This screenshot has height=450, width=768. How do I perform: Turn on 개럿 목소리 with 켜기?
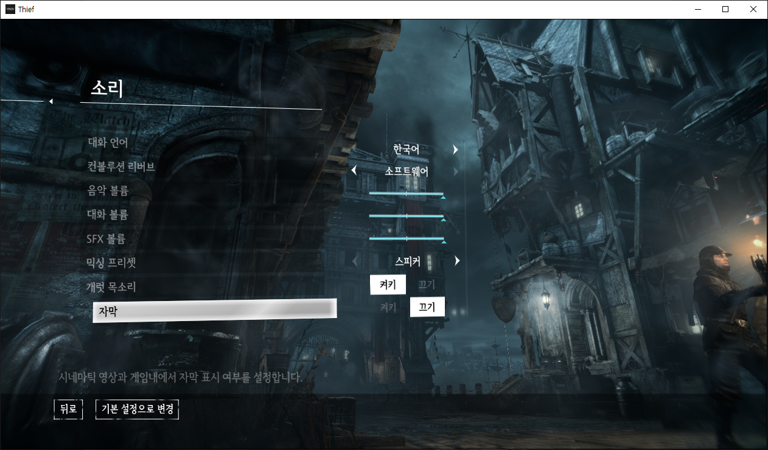coord(388,284)
